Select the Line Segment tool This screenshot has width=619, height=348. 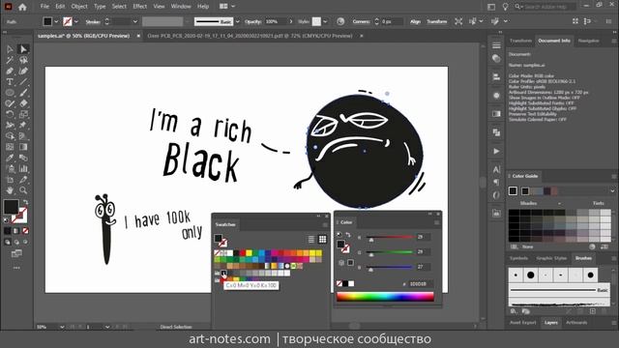[x=23, y=82]
